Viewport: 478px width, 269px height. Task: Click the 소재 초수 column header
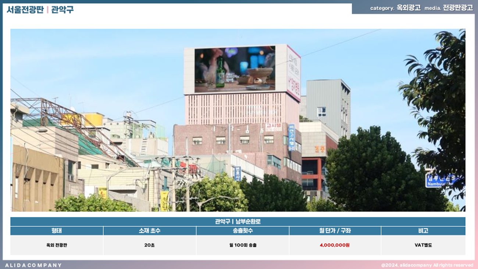coord(149,231)
